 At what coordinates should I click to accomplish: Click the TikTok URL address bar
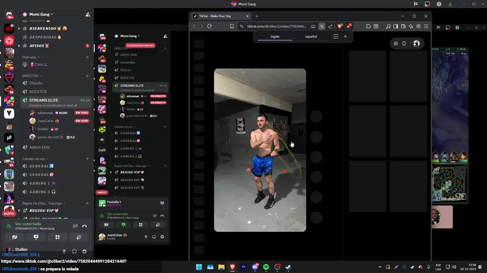coord(277,26)
